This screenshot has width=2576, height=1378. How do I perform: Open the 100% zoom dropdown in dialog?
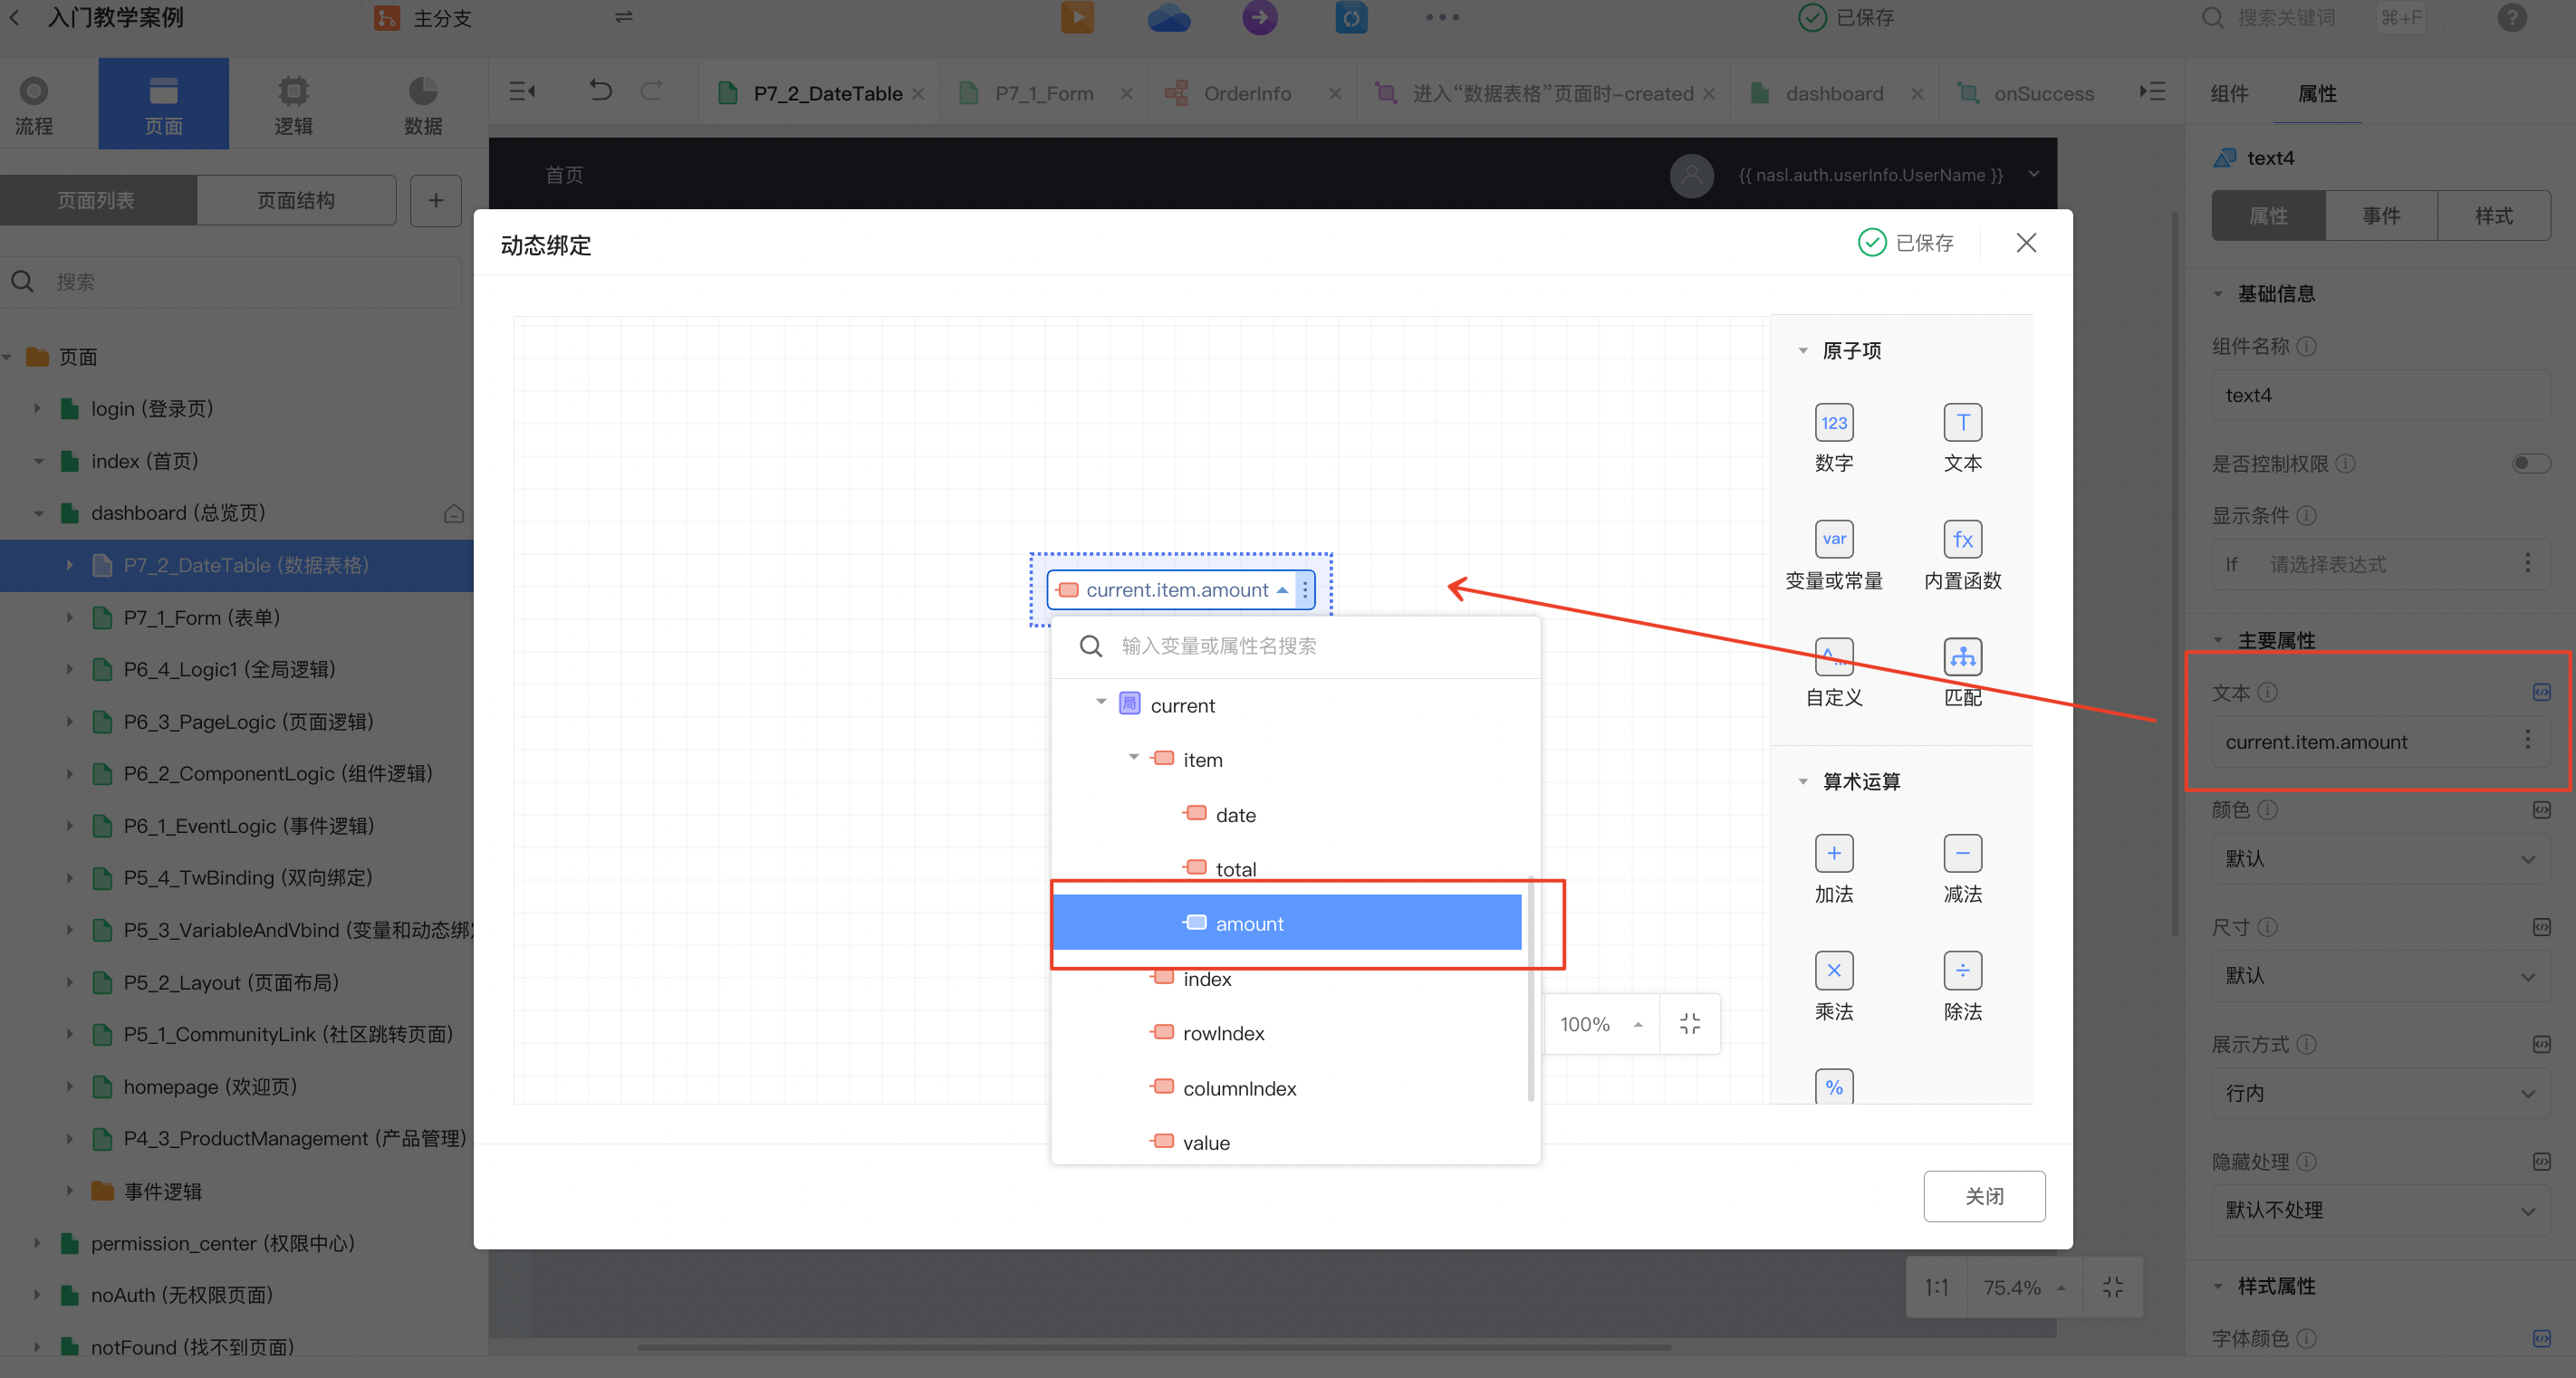click(1601, 1023)
